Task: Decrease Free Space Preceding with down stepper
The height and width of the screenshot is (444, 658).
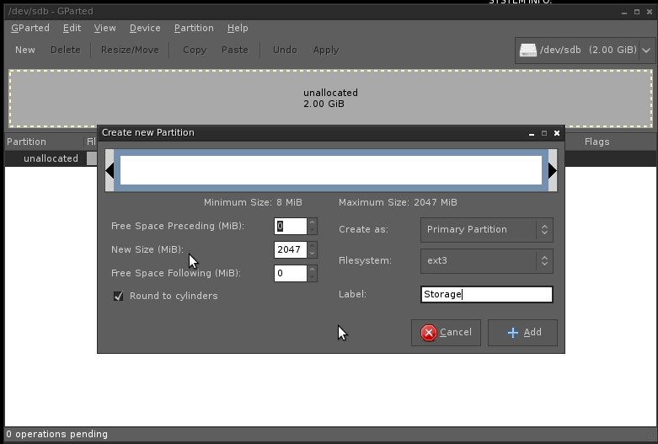Action: tap(312, 230)
